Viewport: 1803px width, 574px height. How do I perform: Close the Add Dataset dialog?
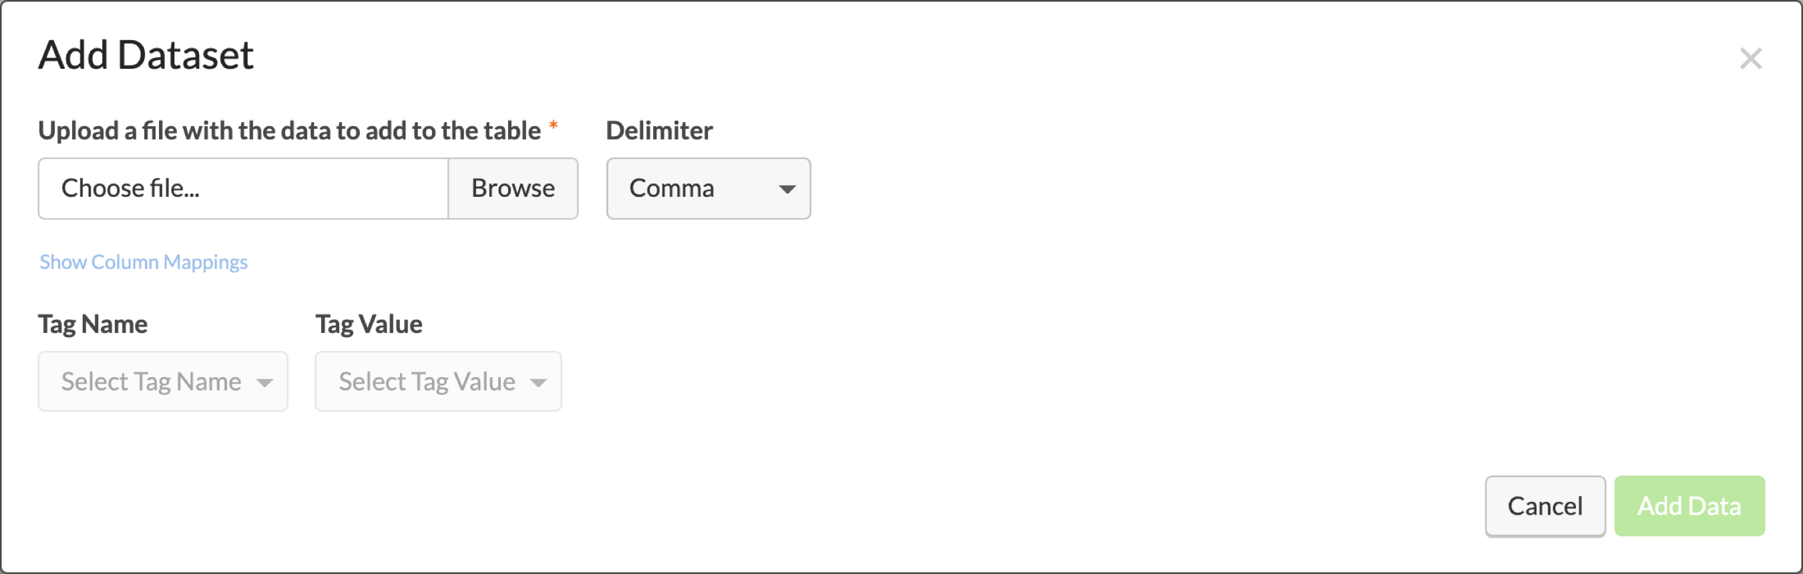pos(1750,58)
